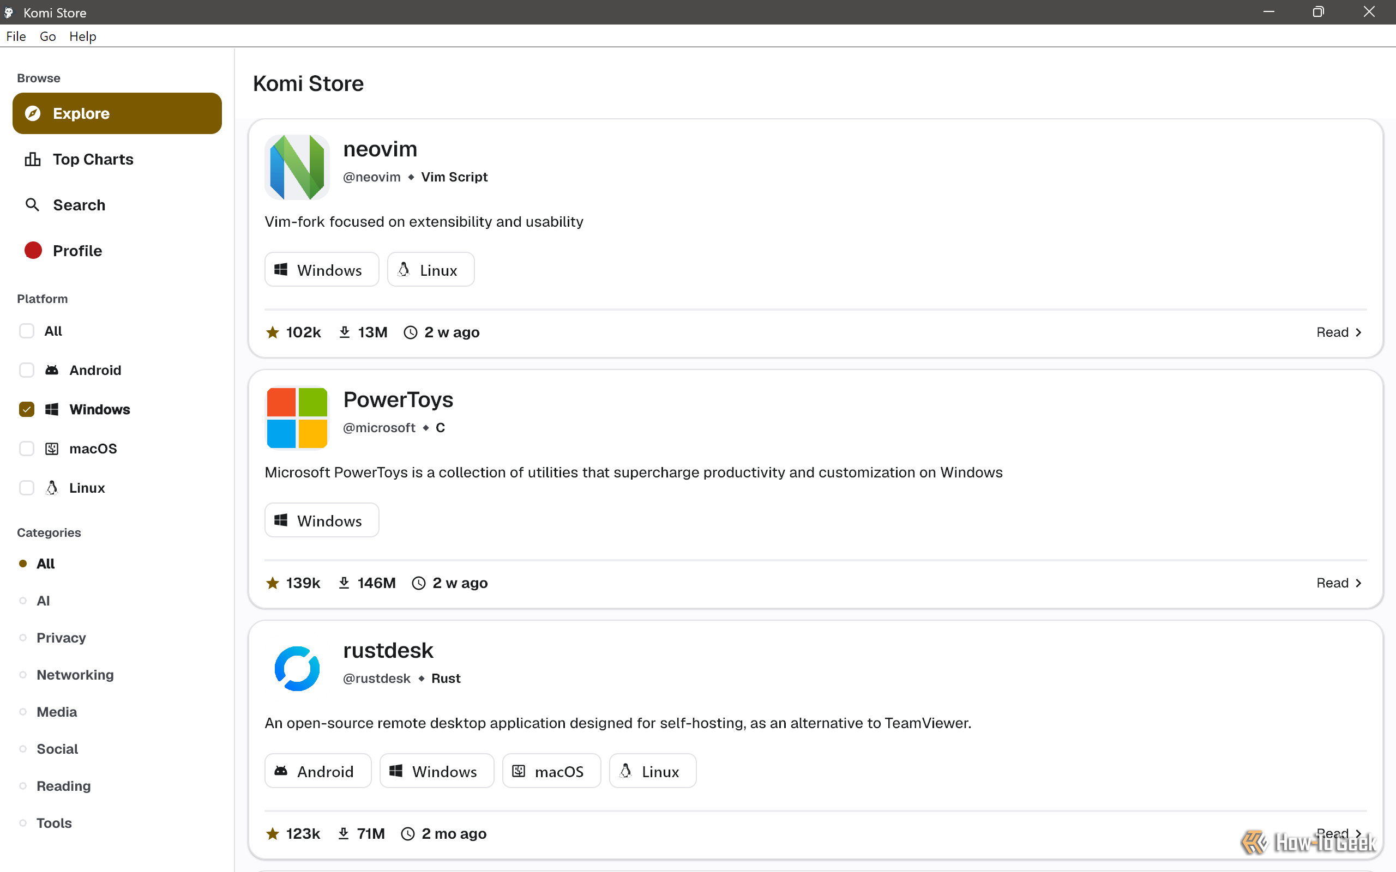The image size is (1396, 872).
Task: Click the Linux penguin icon in sidebar
Action: coord(52,488)
